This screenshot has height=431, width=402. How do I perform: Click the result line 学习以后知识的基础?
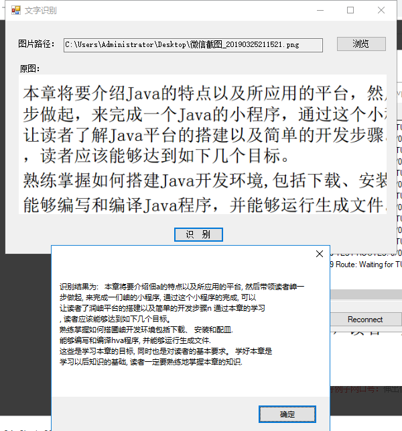(x=151, y=362)
